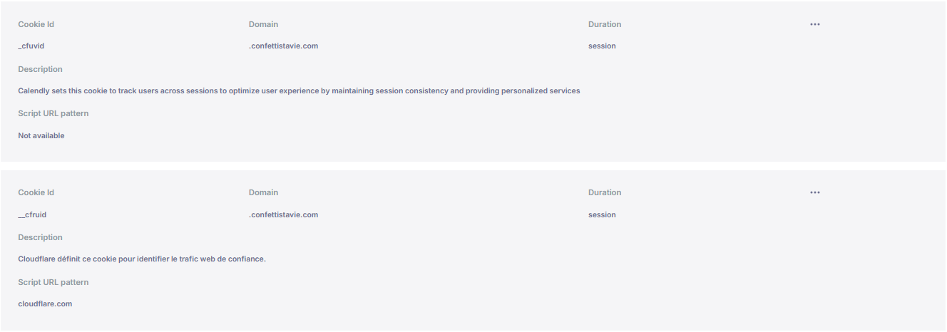Select the domain value of the __cfruid cookie

pos(283,214)
